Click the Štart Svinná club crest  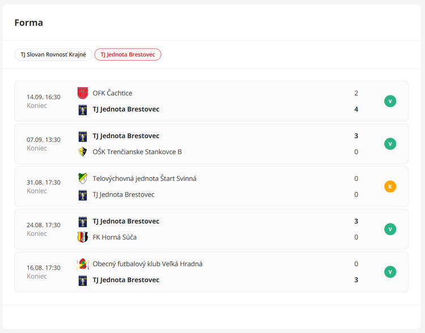click(x=83, y=178)
